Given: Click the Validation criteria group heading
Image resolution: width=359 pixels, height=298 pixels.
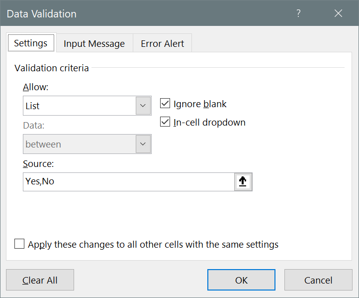Looking at the screenshot, I should click(52, 68).
